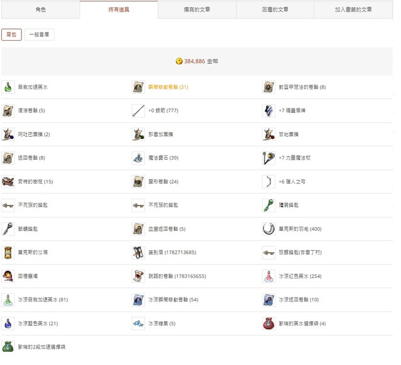This screenshot has width=401, height=365.
Task: Select the 旅館鑰匙(古魯丁村) key icon
Action: click(269, 253)
